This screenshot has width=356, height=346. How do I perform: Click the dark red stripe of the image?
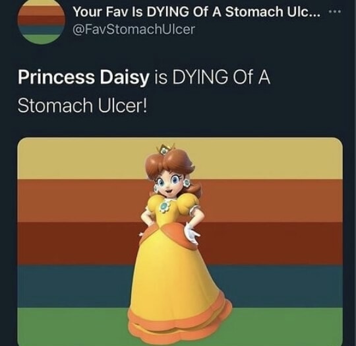(272, 244)
